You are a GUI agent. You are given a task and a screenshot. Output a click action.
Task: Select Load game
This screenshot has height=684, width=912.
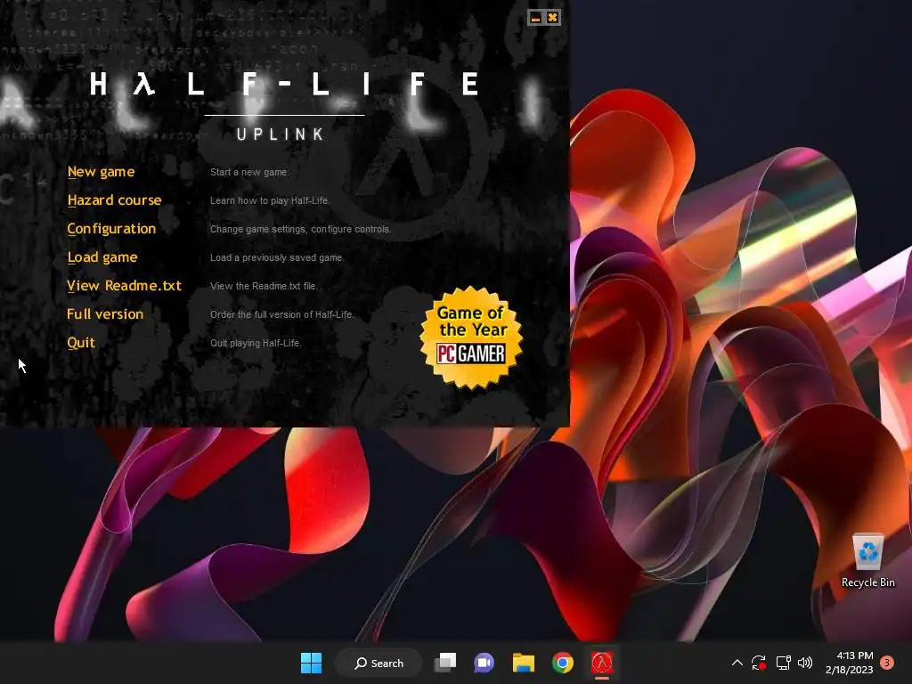[102, 257]
